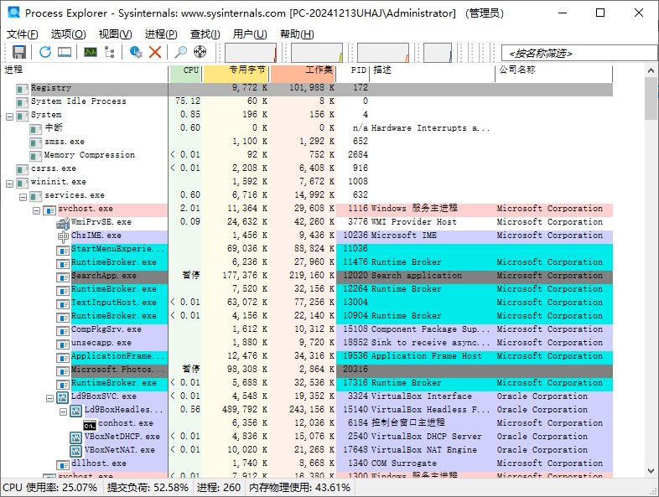
Task: Click the csrss.exe process icon
Action: [x=23, y=170]
